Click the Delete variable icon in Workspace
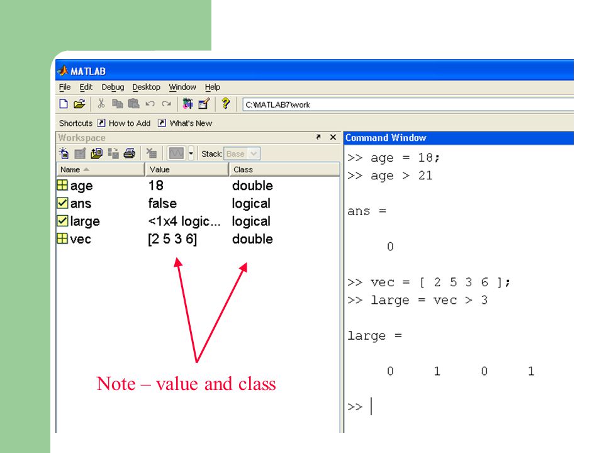604x453 pixels. pos(152,154)
